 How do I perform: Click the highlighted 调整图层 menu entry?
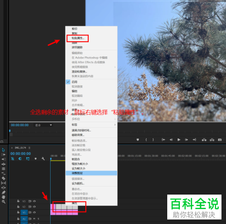click(x=91, y=173)
